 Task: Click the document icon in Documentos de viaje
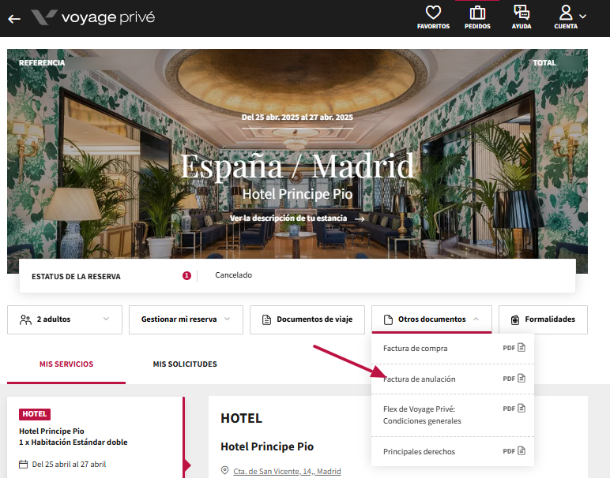click(266, 319)
